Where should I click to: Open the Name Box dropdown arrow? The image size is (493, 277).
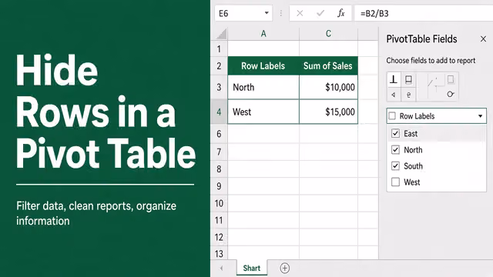[267, 13]
